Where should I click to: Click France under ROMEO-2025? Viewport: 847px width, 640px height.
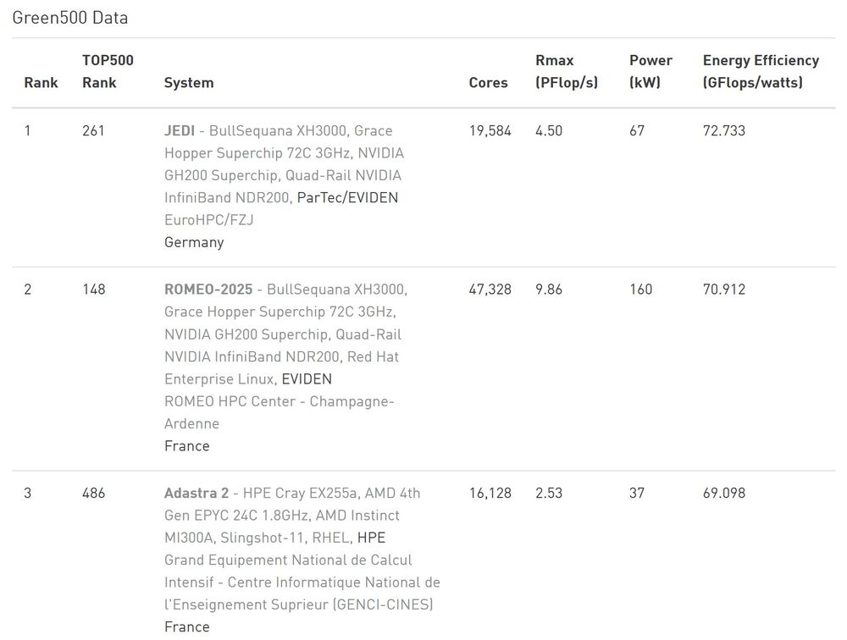point(187,446)
